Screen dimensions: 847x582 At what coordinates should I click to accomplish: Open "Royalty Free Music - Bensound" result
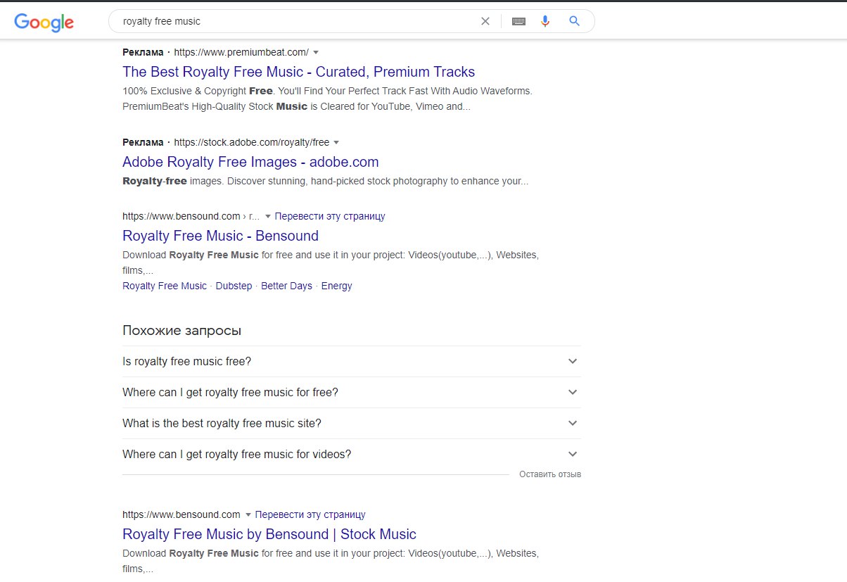220,236
